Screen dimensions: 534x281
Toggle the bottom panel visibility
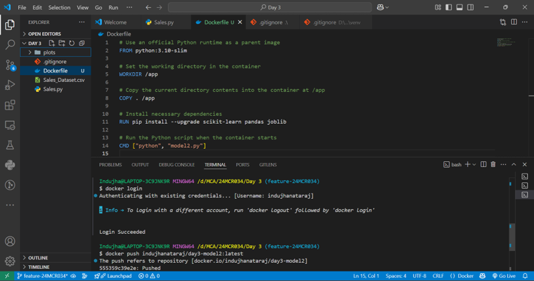(x=460, y=7)
